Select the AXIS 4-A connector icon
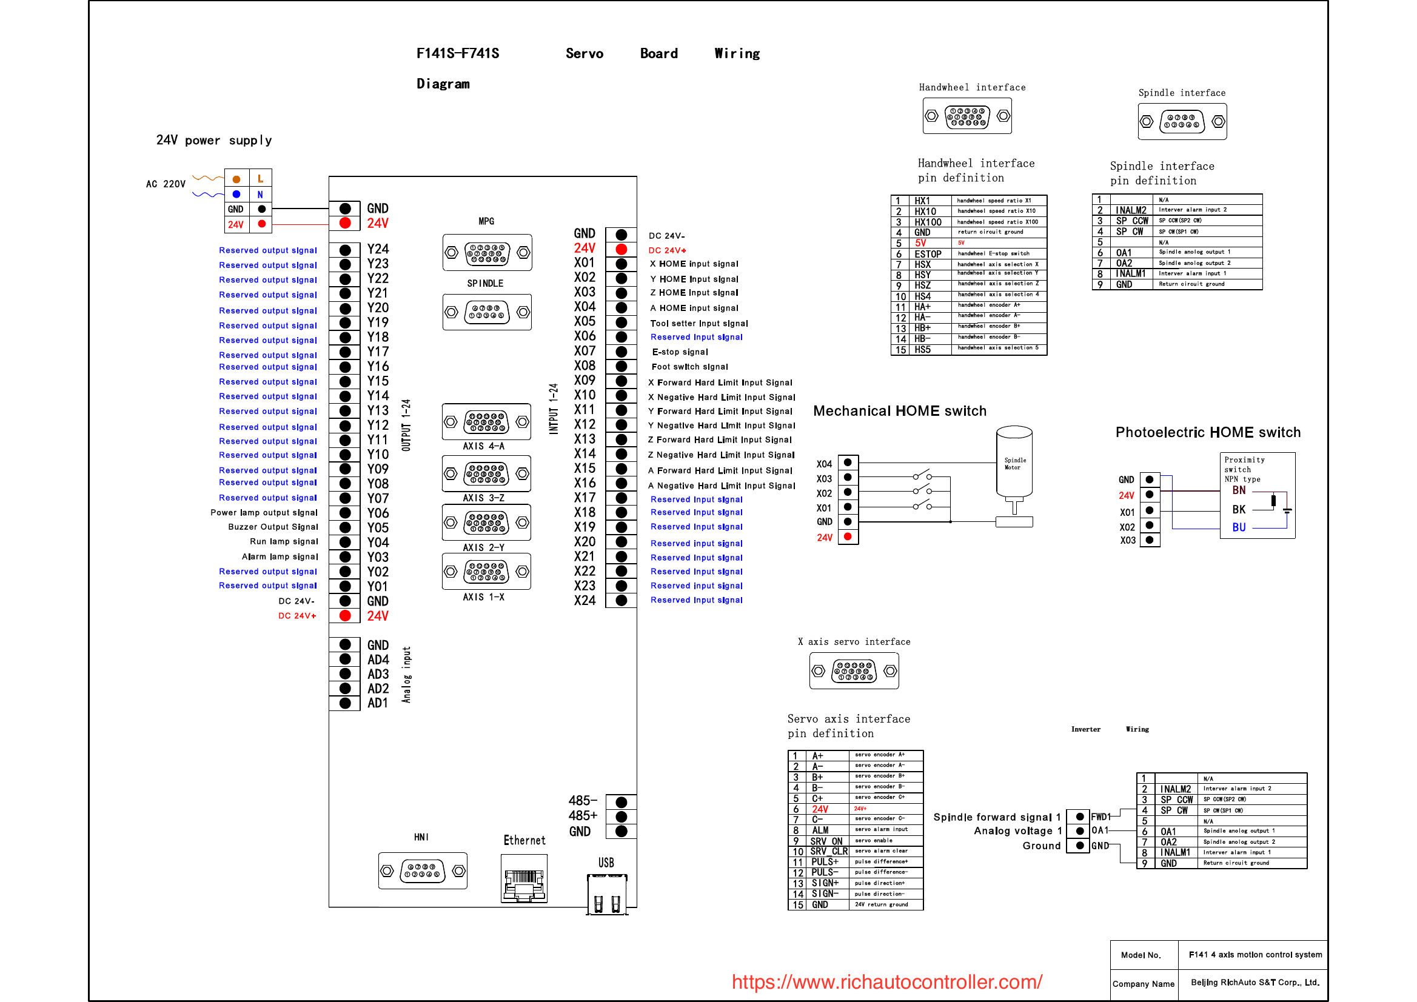1417x1002 pixels. click(x=486, y=422)
